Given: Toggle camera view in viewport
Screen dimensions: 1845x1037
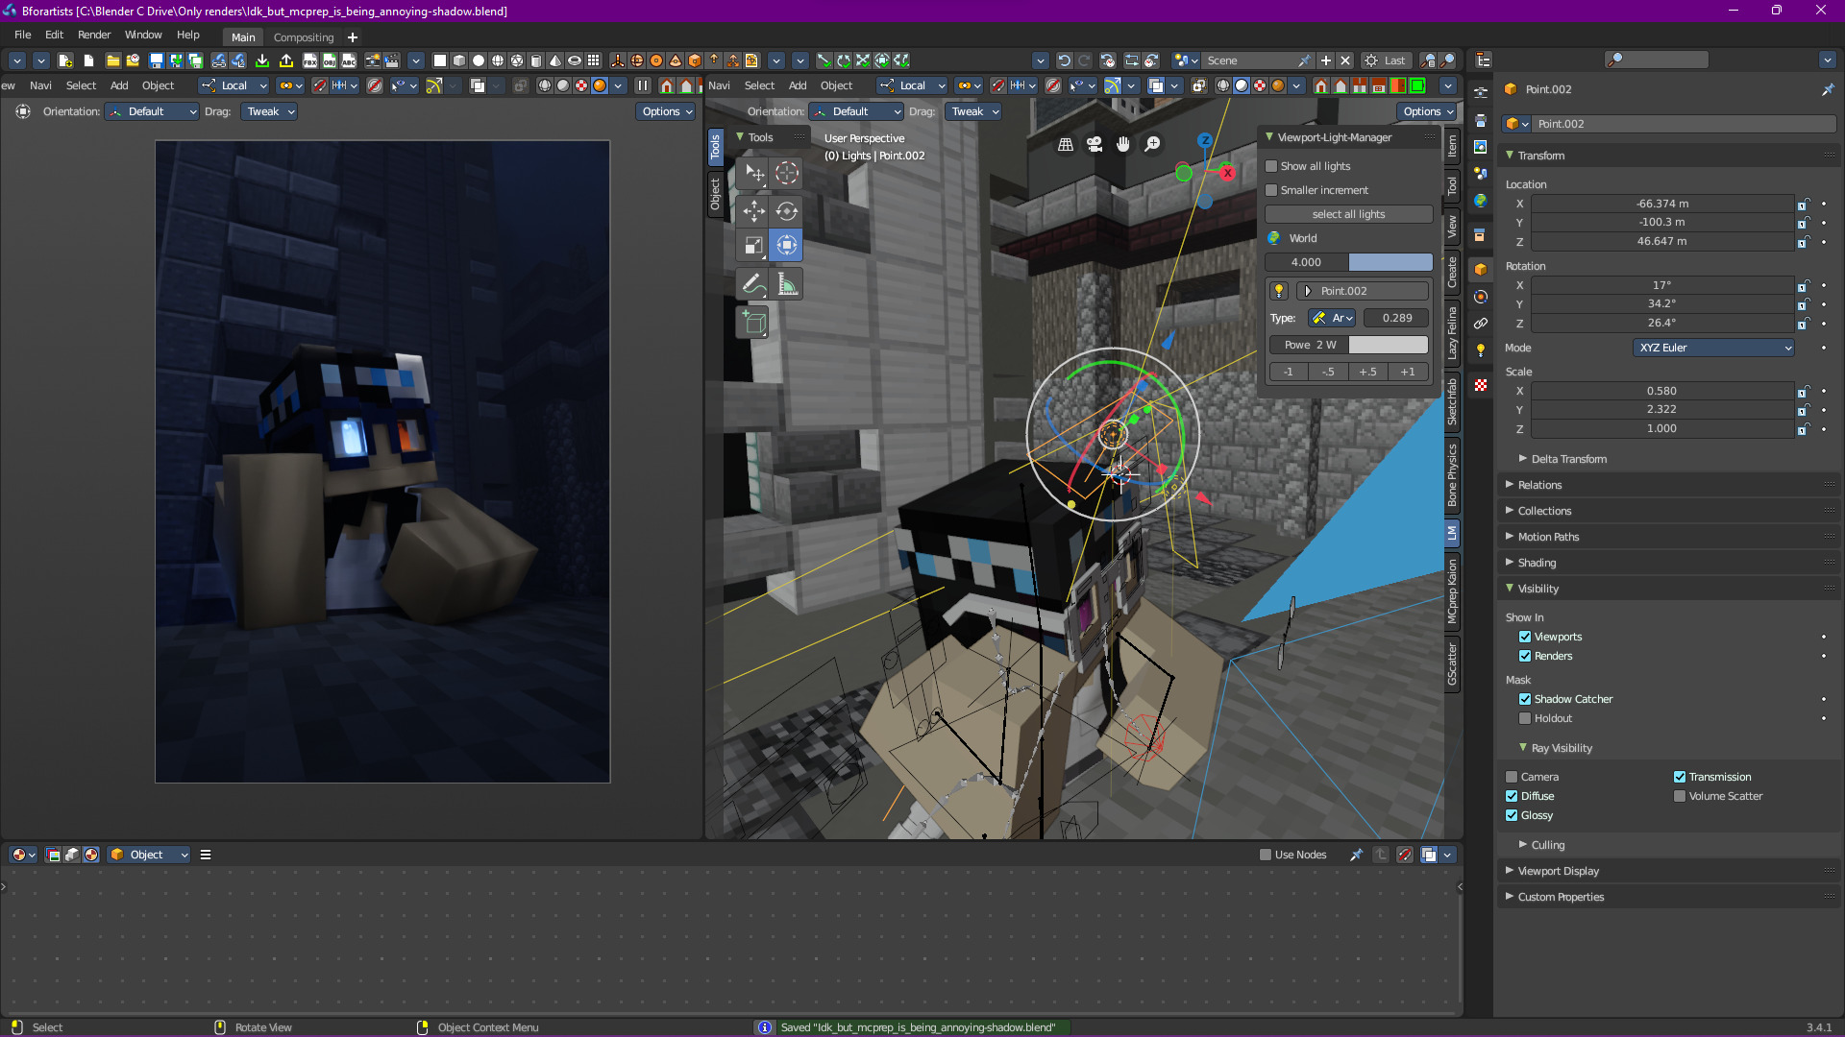Looking at the screenshot, I should point(1095,144).
